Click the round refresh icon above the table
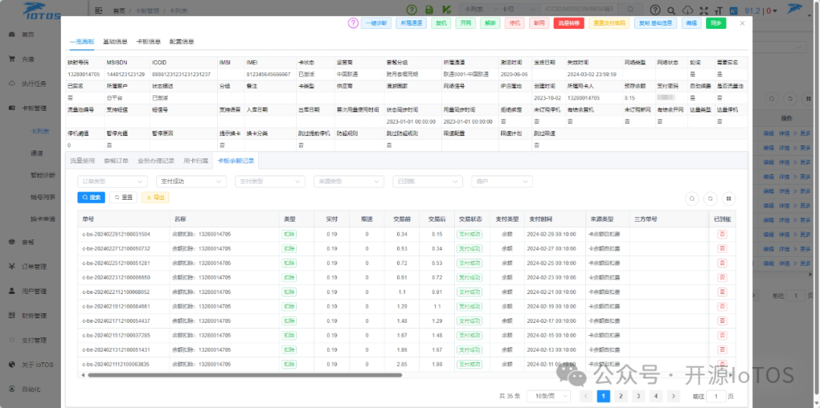This screenshot has height=408, width=820. pyautogui.click(x=710, y=199)
